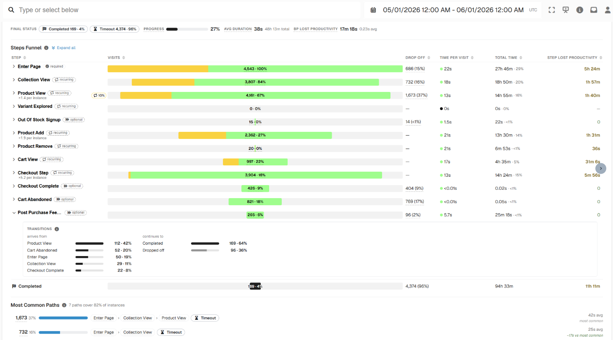Click the 732 path count
This screenshot has height=340, width=613.
click(23, 332)
